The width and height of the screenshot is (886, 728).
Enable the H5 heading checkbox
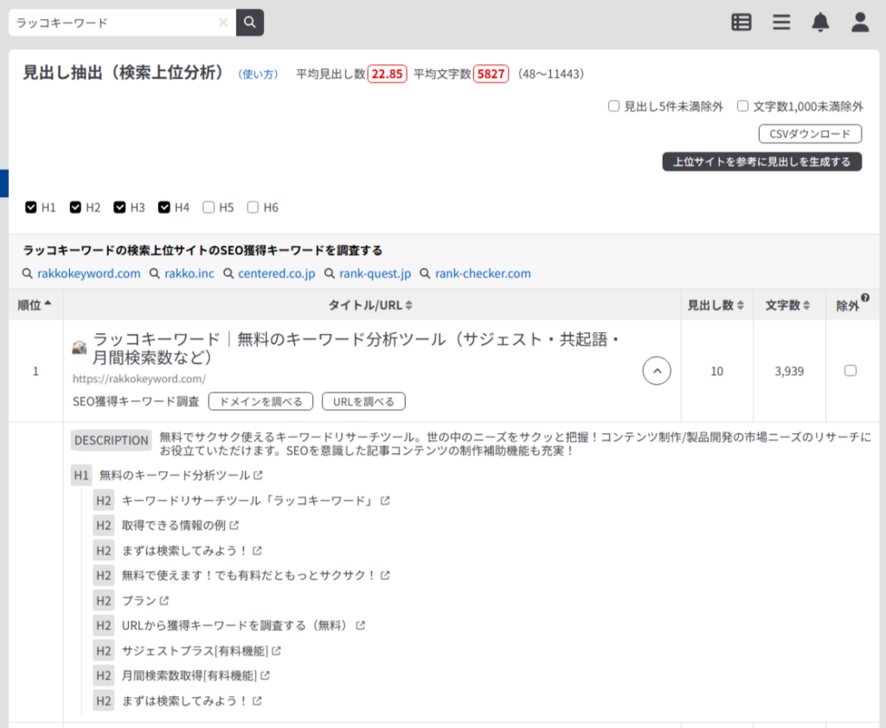coord(209,208)
